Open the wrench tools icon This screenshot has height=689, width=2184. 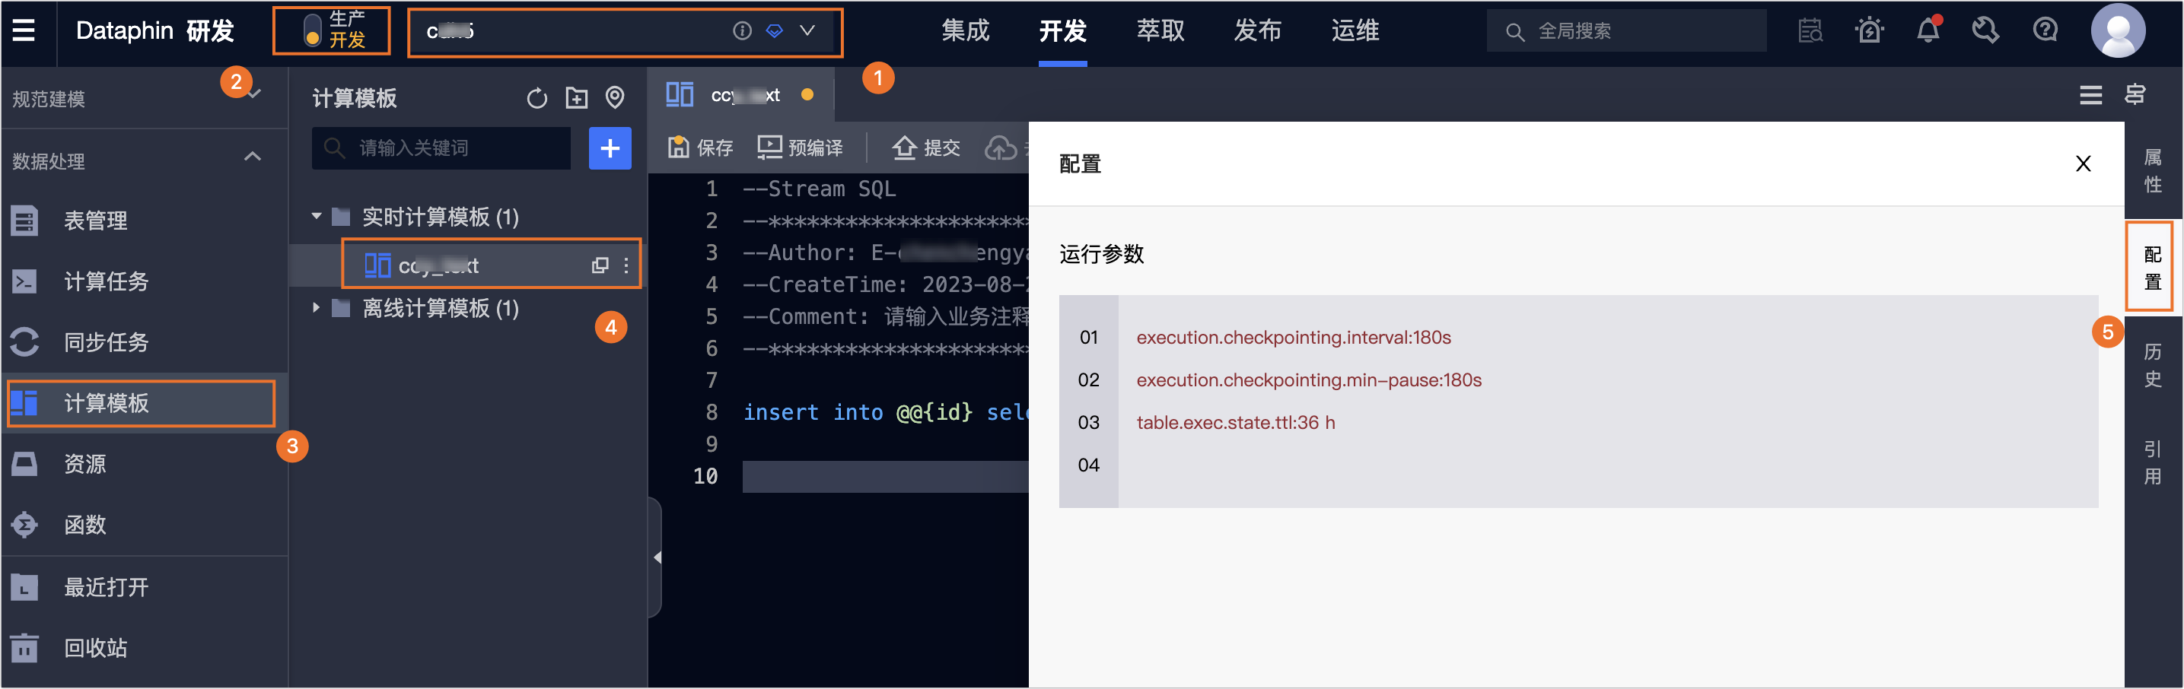[1985, 31]
